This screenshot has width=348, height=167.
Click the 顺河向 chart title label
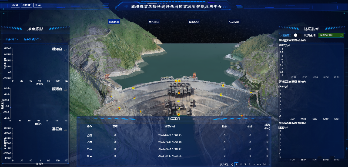click(x=57, y=90)
